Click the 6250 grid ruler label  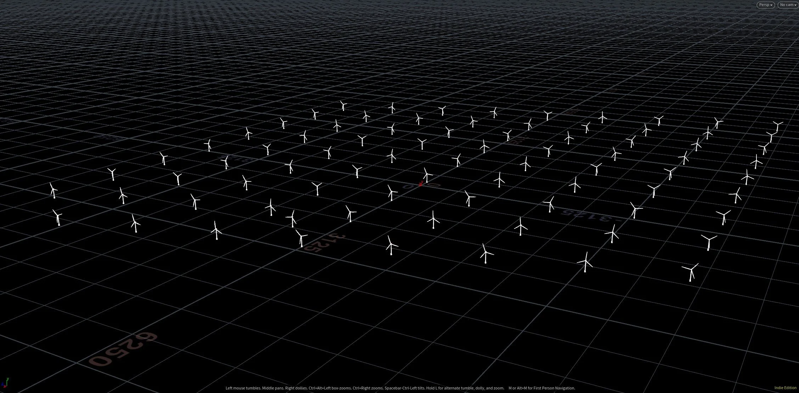point(122,349)
